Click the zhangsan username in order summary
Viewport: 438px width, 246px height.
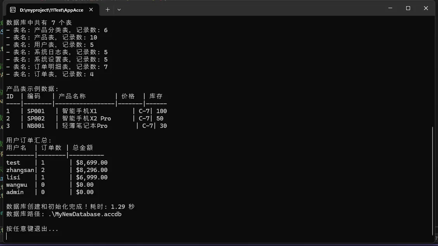pos(20,170)
